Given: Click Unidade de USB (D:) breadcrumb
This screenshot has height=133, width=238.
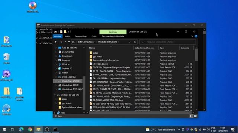Looking at the screenshot, I should point(107,42).
